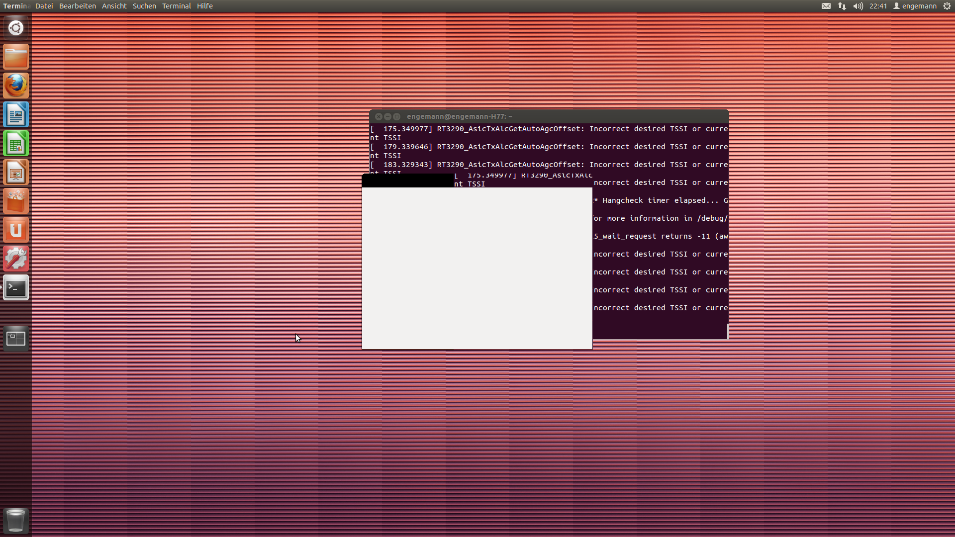Open the Files folder in launcher
The image size is (955, 537).
[16, 57]
